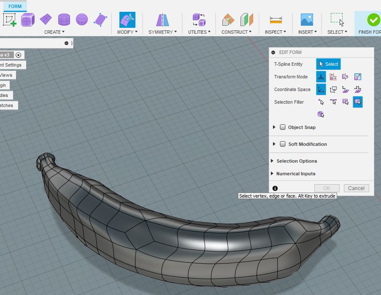Click the green Finish Form checkmark
This screenshot has height=295, width=381.
pos(374,20)
